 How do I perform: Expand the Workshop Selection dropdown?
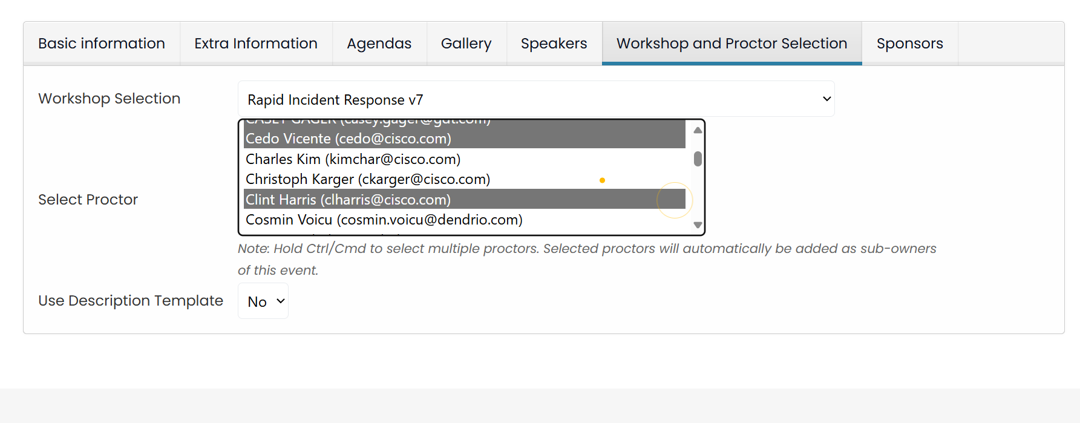(536, 99)
